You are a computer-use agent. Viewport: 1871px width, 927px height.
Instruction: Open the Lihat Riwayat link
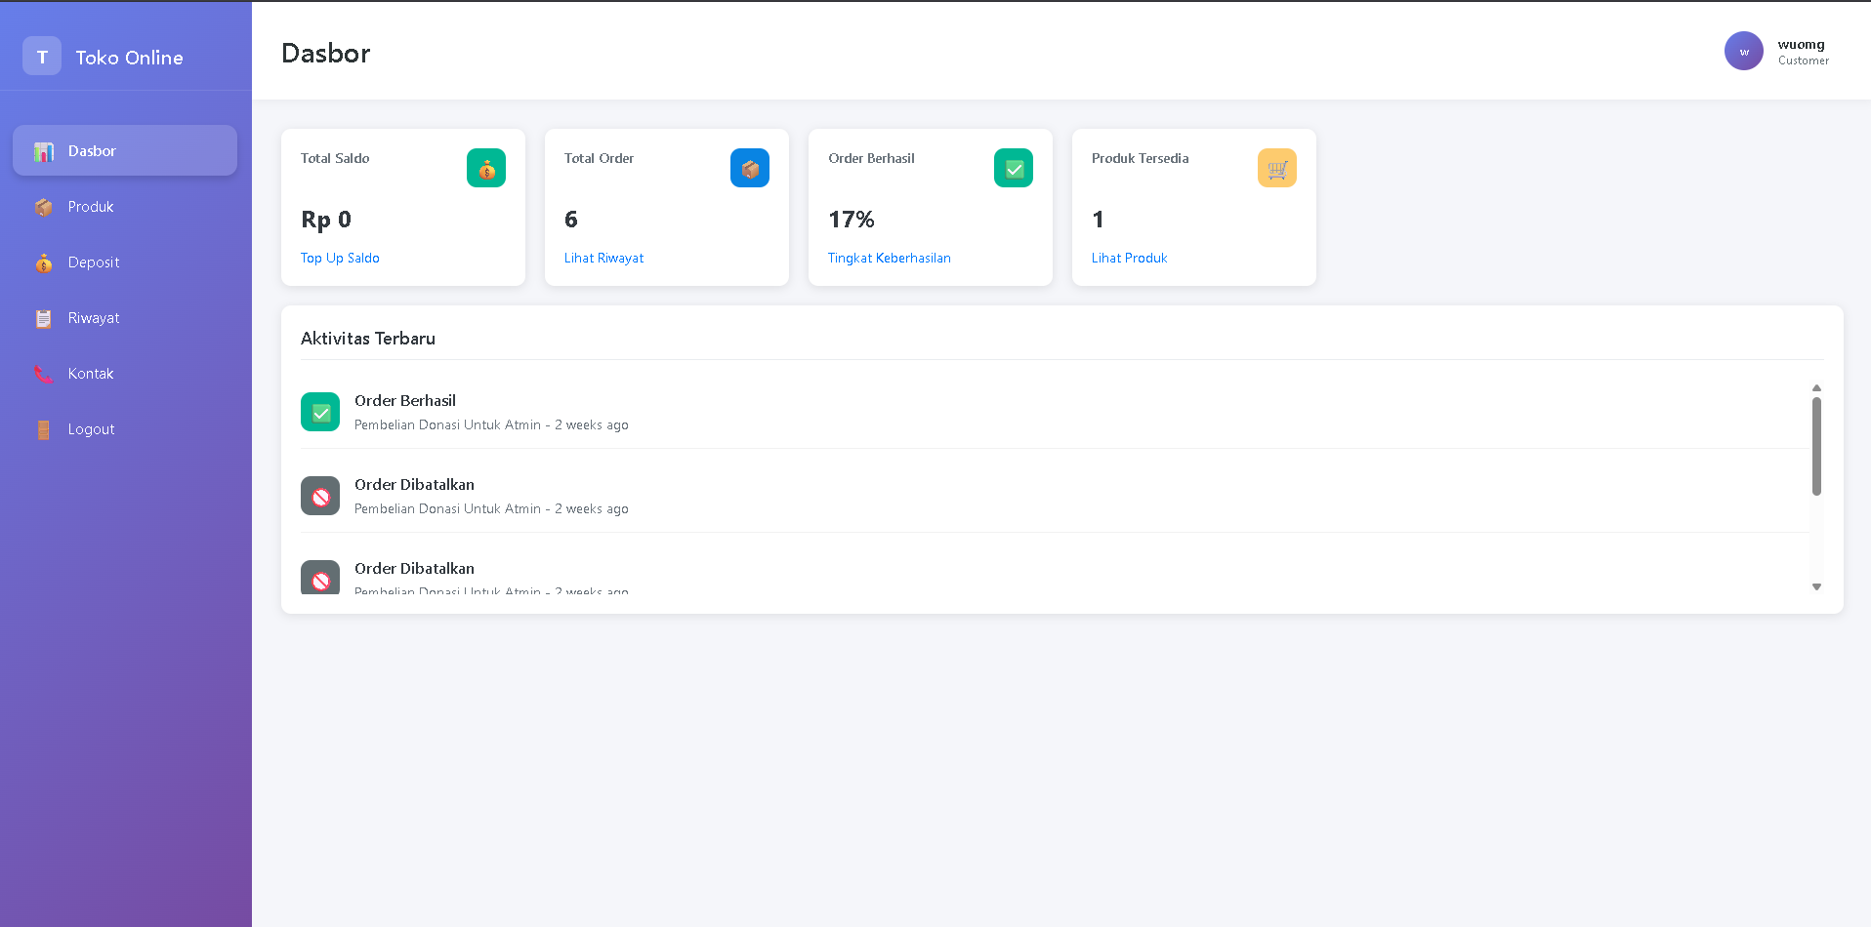pyautogui.click(x=603, y=258)
